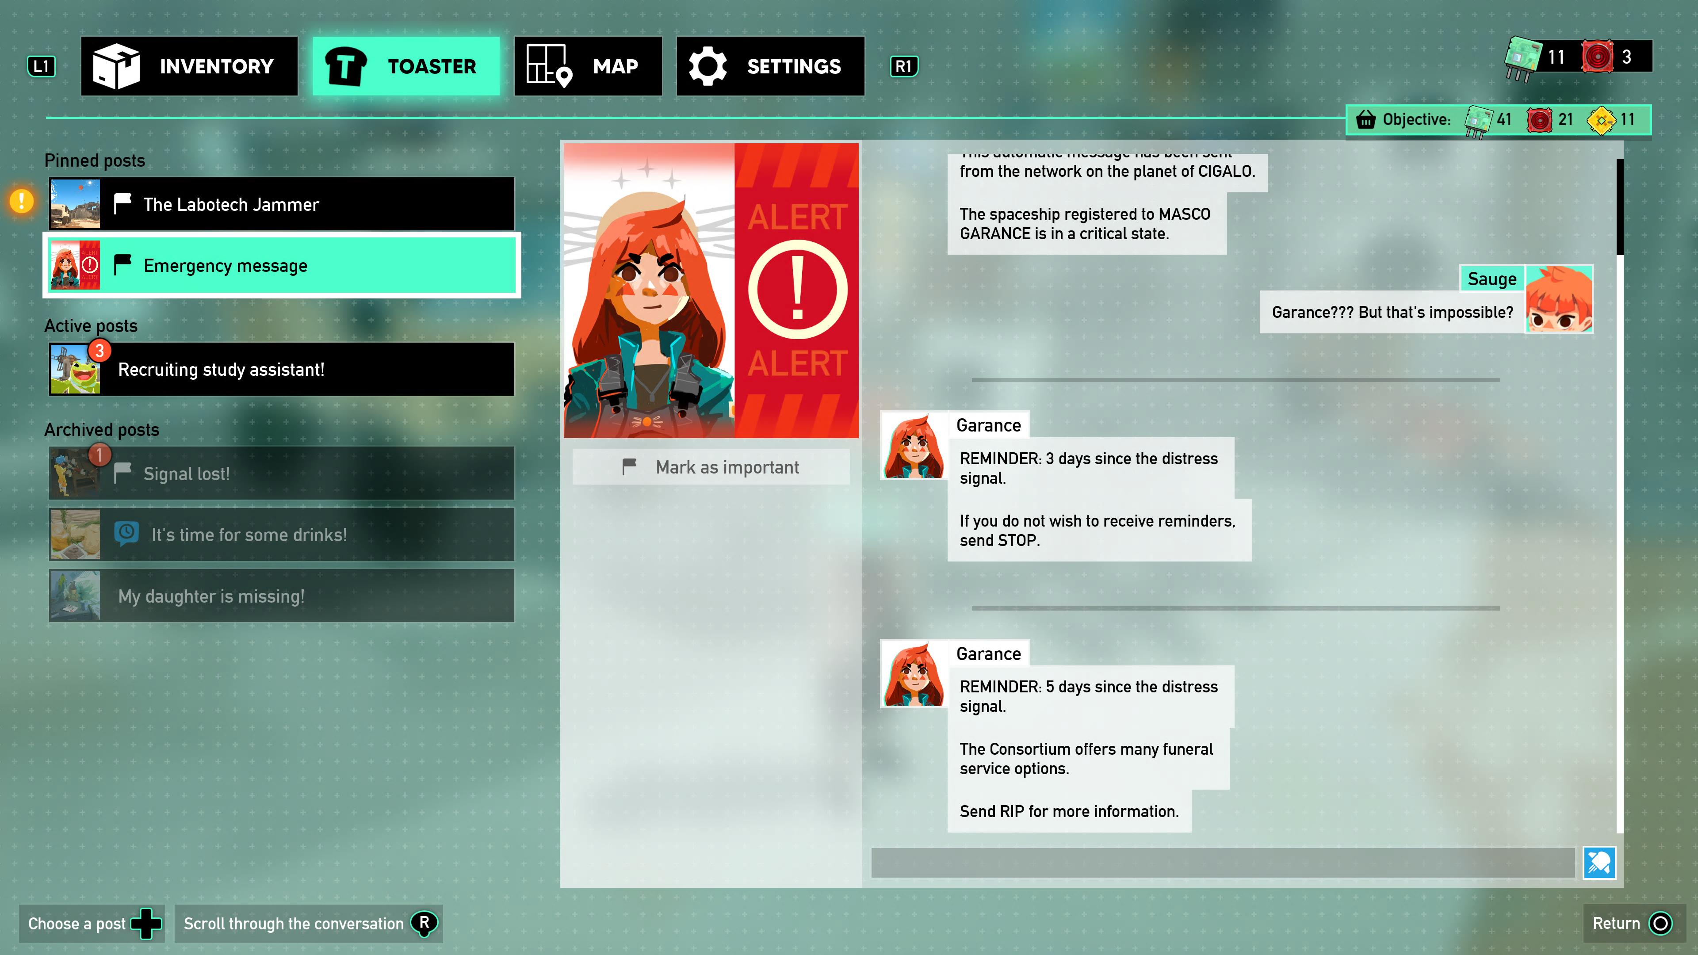Click the conversation scrollbar
Image resolution: width=1698 pixels, height=955 pixels.
tap(1620, 207)
